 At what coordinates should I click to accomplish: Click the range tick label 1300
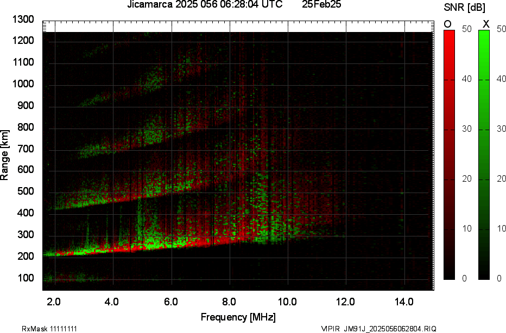tap(23, 20)
